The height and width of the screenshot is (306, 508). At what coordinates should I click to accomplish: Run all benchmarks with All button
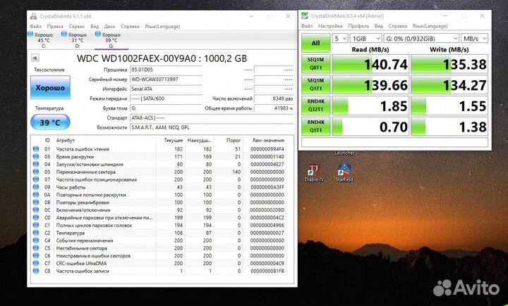pos(315,43)
